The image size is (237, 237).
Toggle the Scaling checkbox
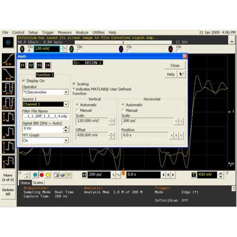pyautogui.click(x=74, y=84)
